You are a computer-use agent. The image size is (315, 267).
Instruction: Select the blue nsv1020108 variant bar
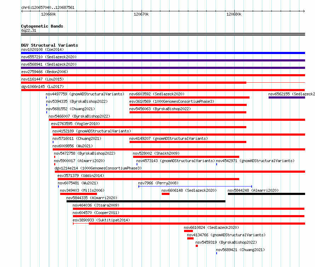pyautogui.click(x=163, y=53)
